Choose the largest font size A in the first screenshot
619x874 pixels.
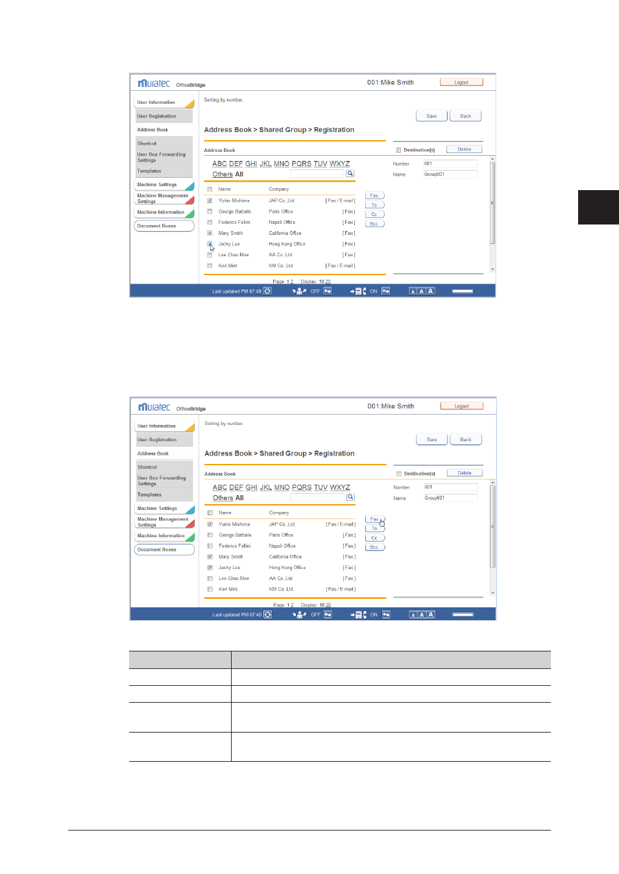click(431, 291)
